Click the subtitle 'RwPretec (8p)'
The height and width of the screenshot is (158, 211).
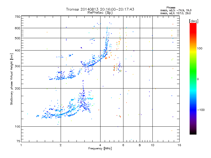point(100,13)
